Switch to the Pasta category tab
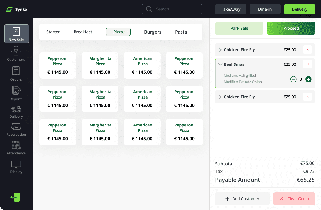Viewport: 321px width, 210px height. 181,32
